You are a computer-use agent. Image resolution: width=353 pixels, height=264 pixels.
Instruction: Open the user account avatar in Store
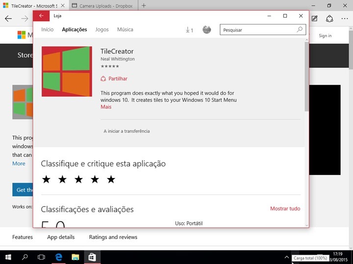click(x=207, y=30)
